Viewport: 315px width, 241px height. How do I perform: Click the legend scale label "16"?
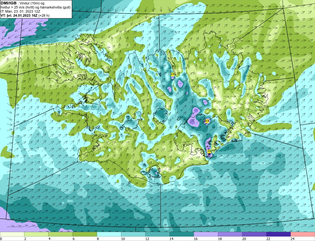[196, 239]
